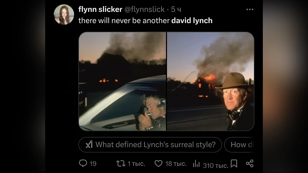Repost the tweet using the retweet arrows icon
The width and height of the screenshot is (308, 173).
(x=120, y=163)
